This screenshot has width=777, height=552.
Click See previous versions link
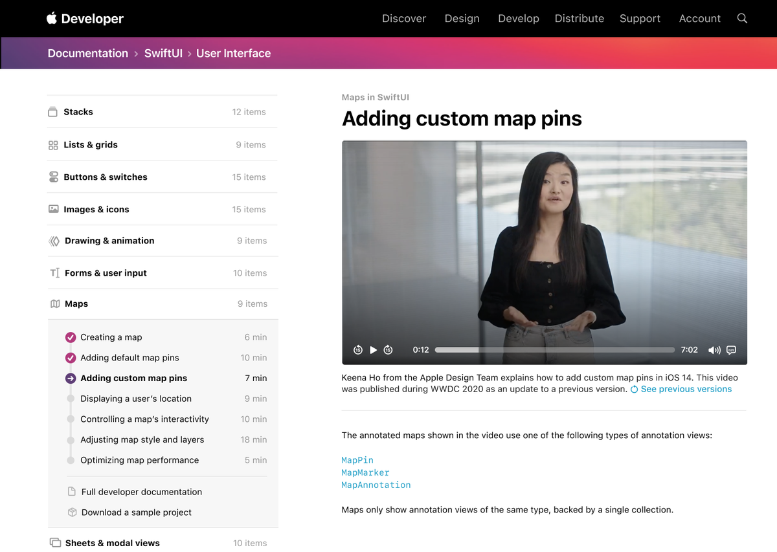point(686,389)
